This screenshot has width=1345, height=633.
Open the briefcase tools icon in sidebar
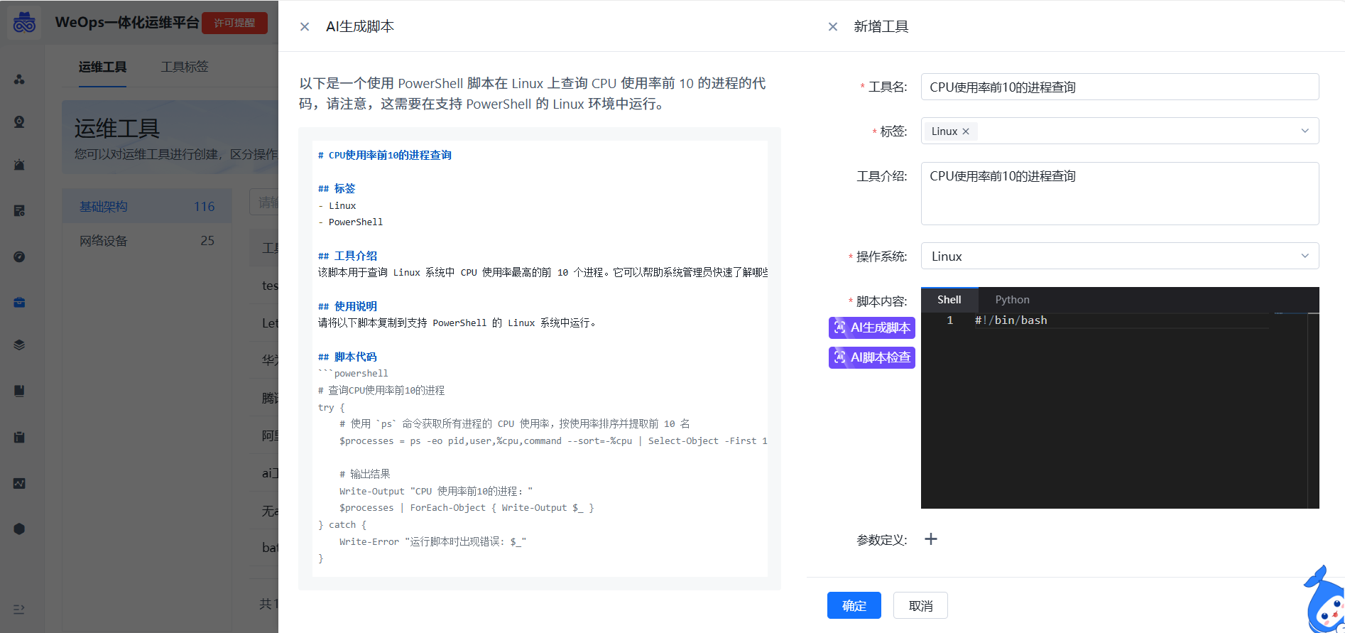[x=19, y=303]
